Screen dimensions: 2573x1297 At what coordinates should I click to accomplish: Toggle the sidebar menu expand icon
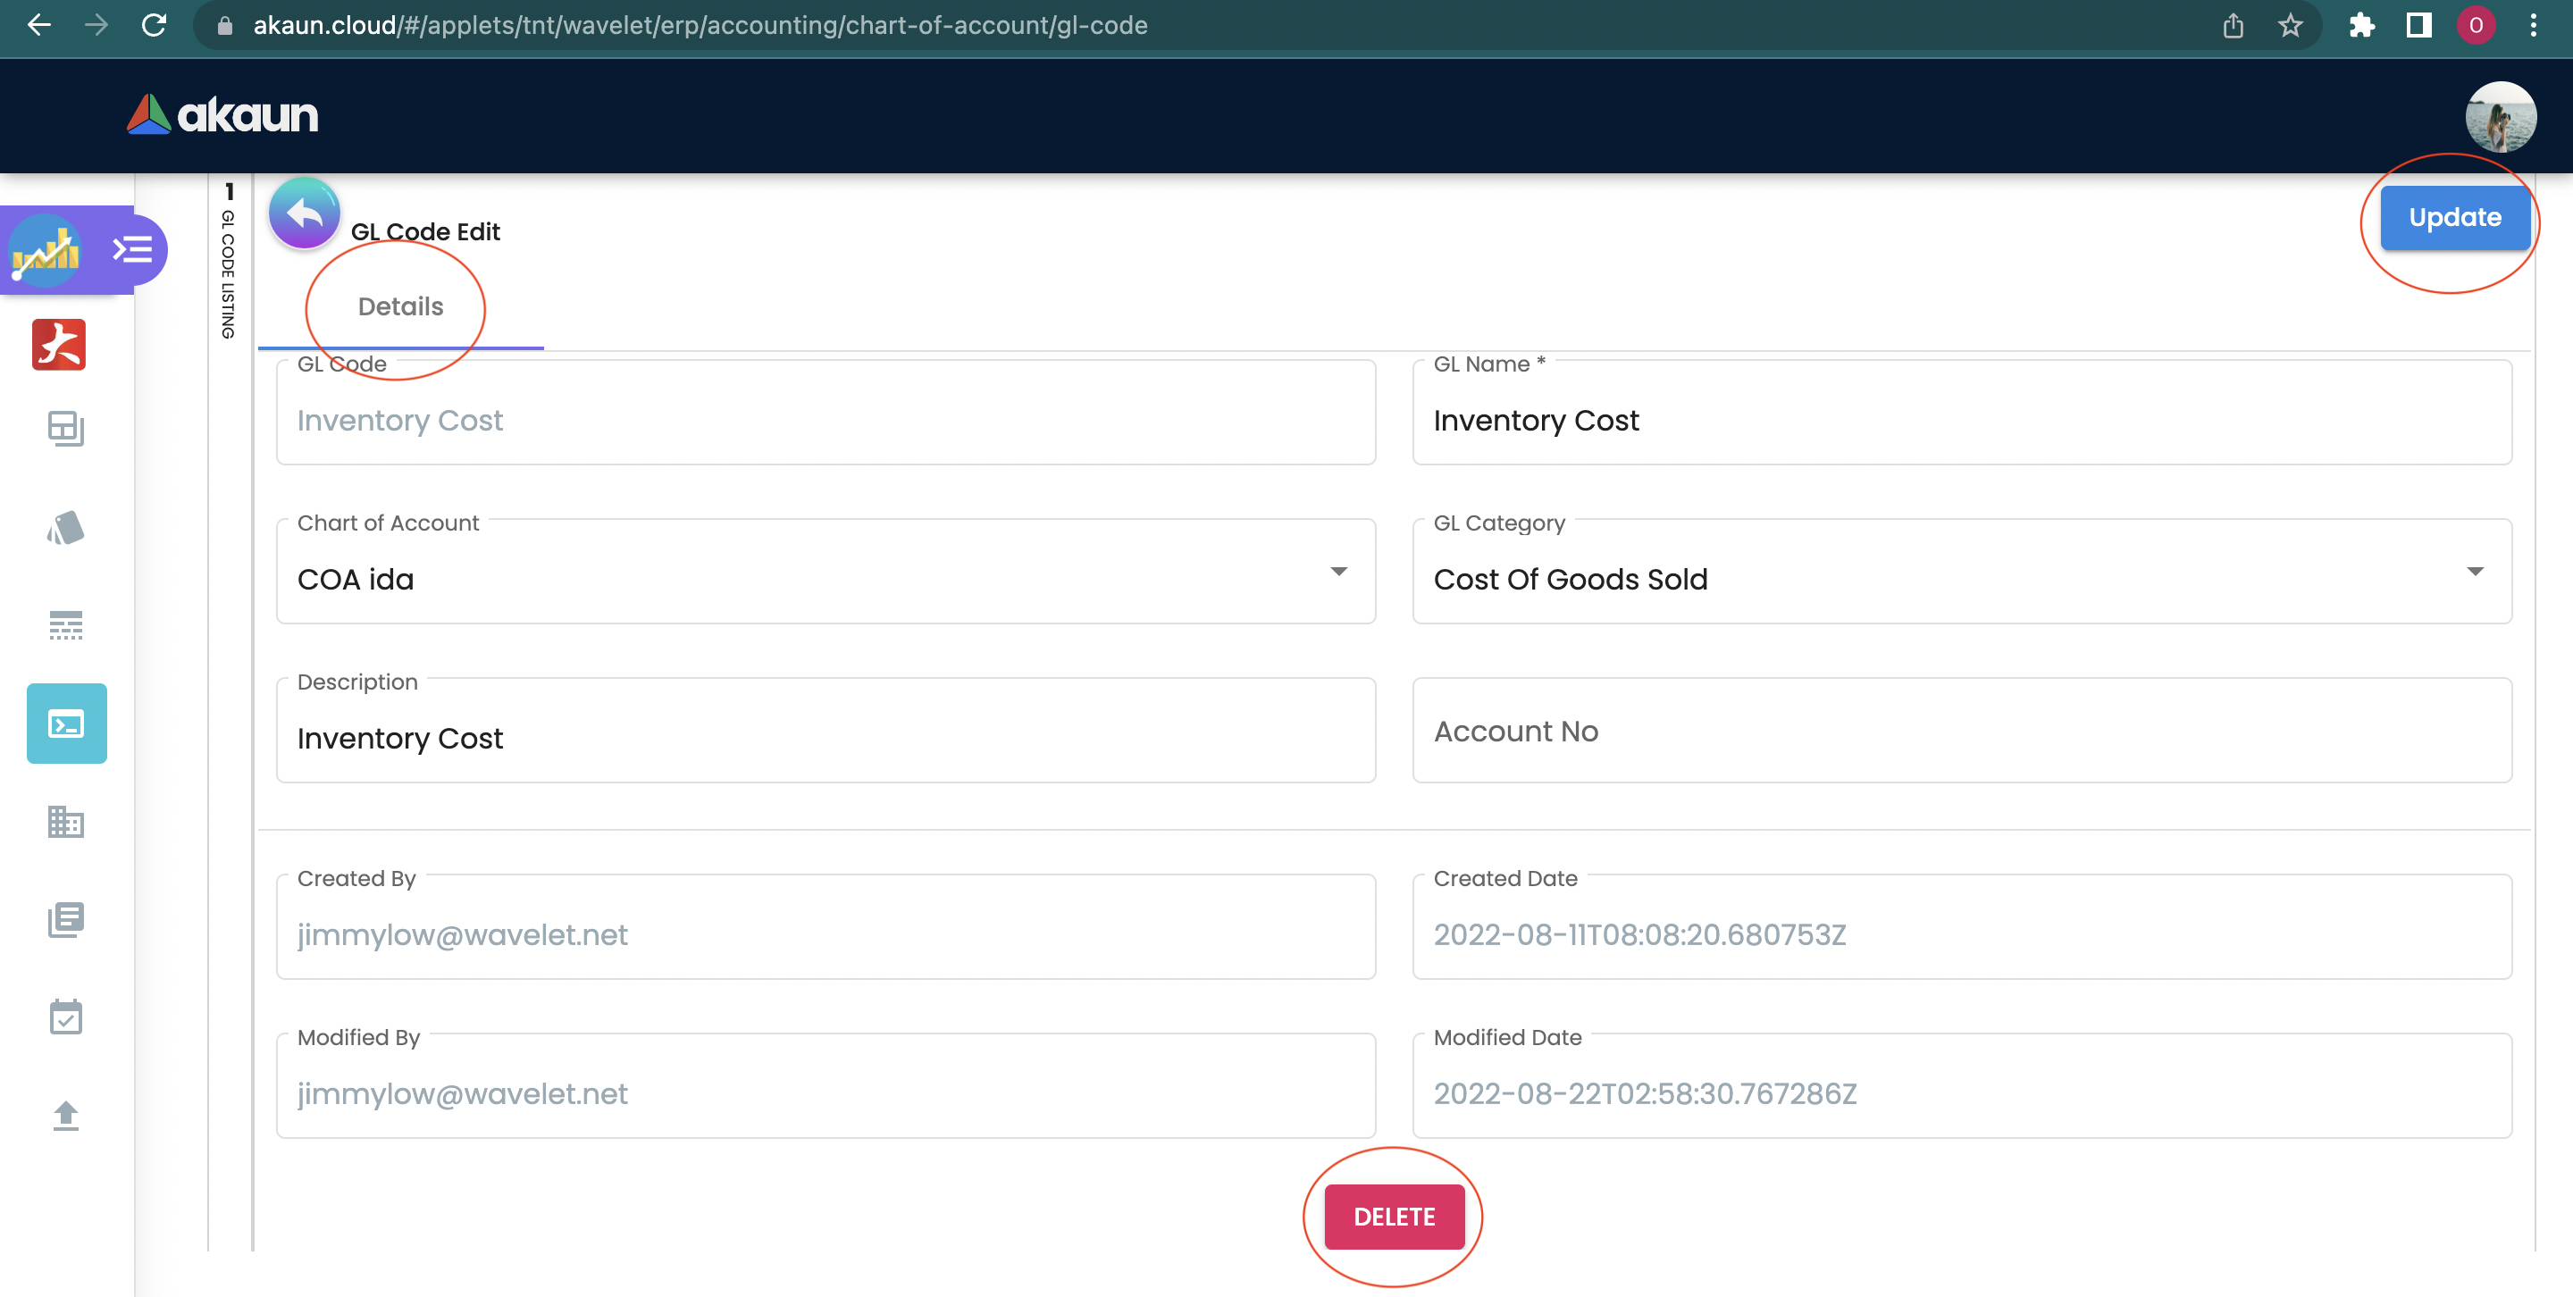[133, 249]
